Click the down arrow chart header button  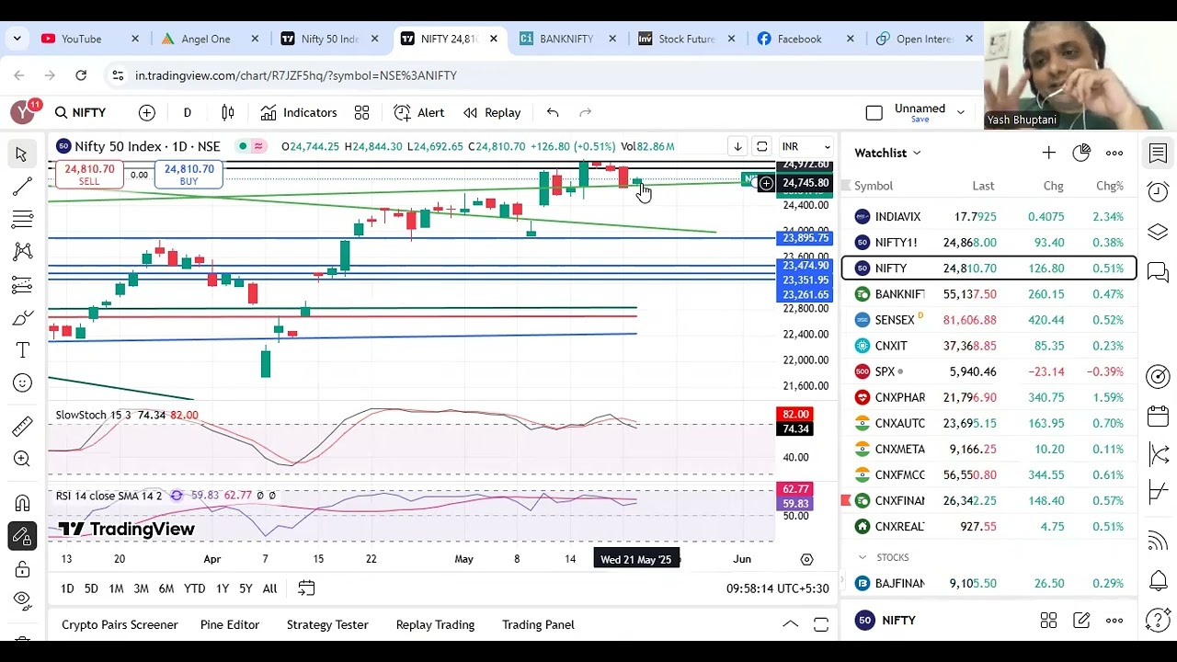click(737, 146)
